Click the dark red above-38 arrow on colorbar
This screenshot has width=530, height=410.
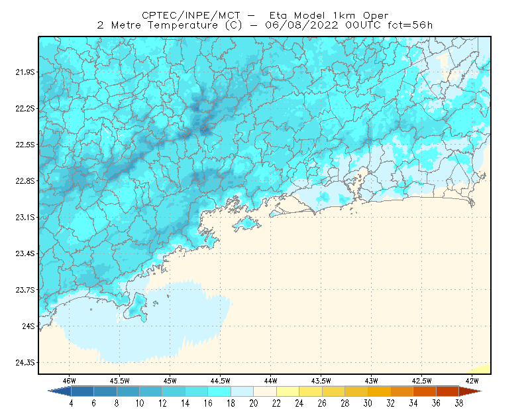coord(470,391)
